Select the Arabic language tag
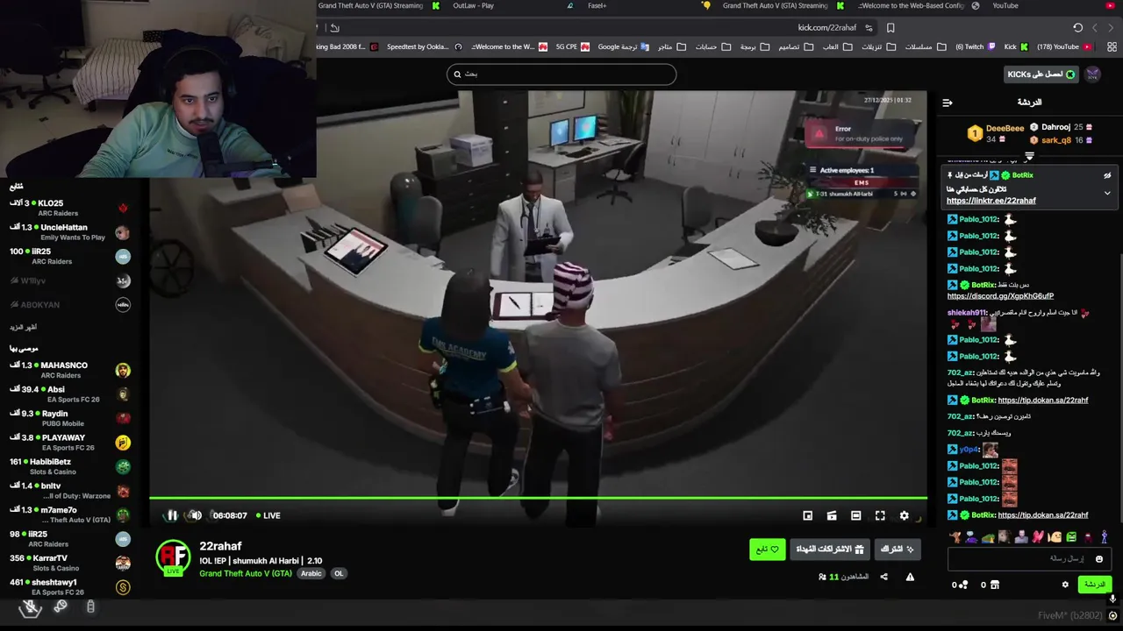The width and height of the screenshot is (1123, 631). click(x=311, y=573)
